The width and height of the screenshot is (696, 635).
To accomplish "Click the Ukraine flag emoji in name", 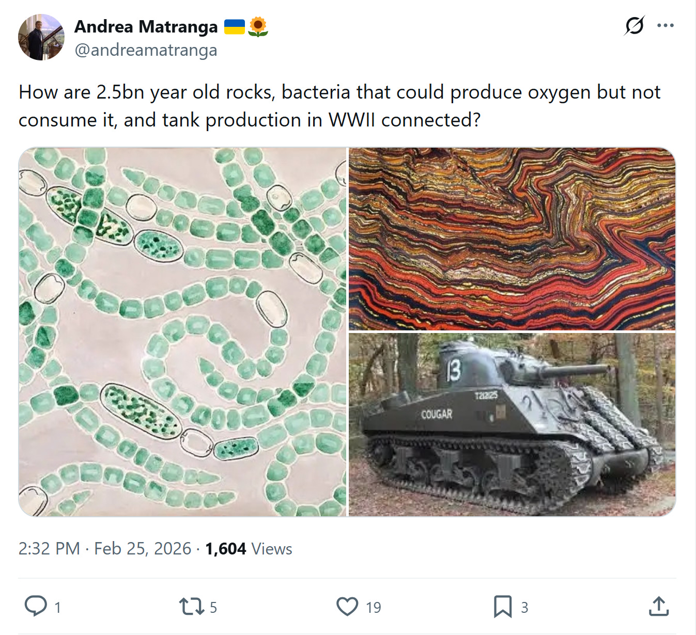I will (x=235, y=26).
